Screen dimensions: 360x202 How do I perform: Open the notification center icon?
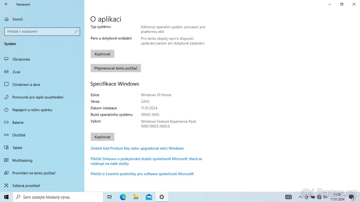point(351,197)
